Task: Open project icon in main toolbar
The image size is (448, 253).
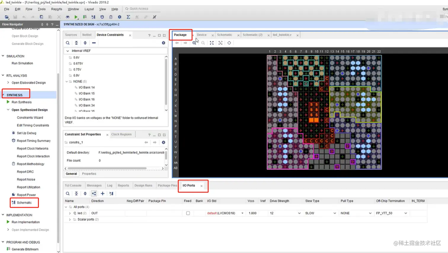Action: tap(7, 17)
